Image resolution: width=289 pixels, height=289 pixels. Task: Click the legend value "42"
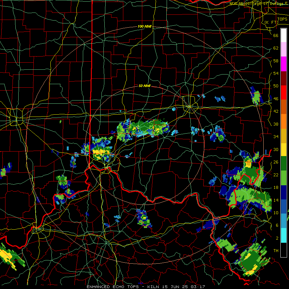pyautogui.click(x=276, y=111)
